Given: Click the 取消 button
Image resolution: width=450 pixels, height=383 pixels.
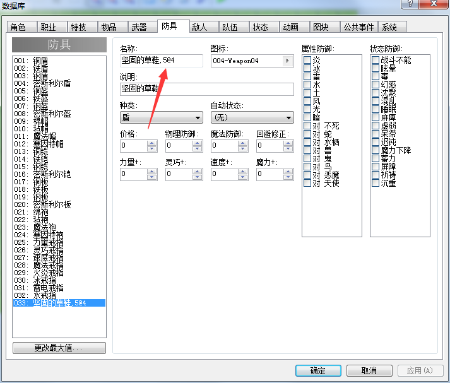Looking at the screenshot, I should [369, 370].
